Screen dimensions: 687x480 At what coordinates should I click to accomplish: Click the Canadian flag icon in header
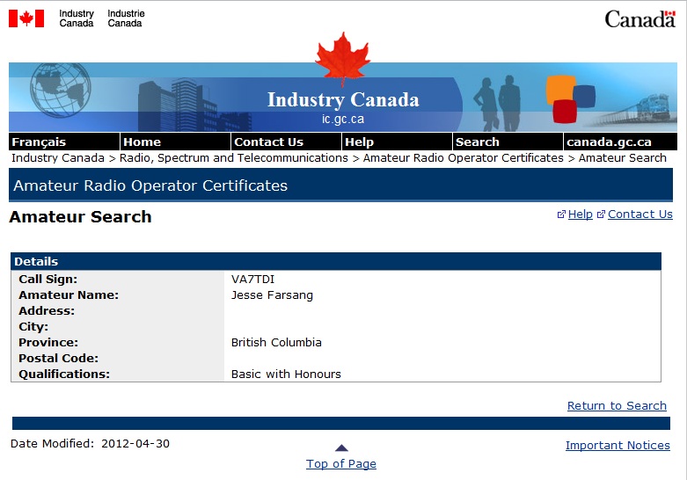click(26, 18)
